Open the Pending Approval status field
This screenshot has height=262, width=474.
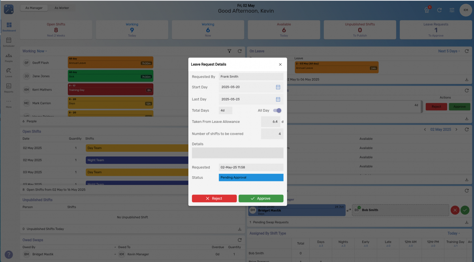pos(251,177)
